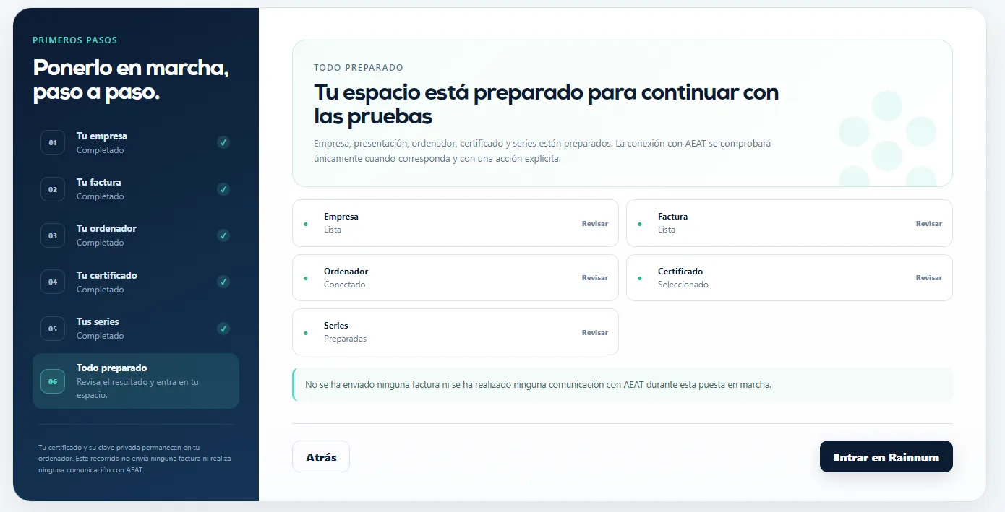Viewport: 1005px width, 512px height.
Task: Click the 04 step number badge
Action: [53, 282]
